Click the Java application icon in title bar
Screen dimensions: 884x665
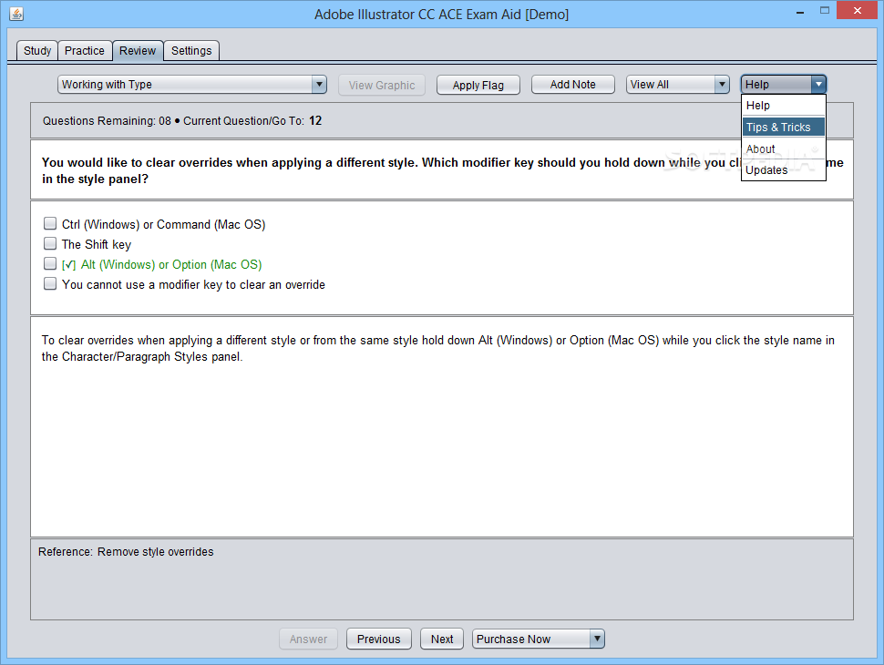point(16,14)
